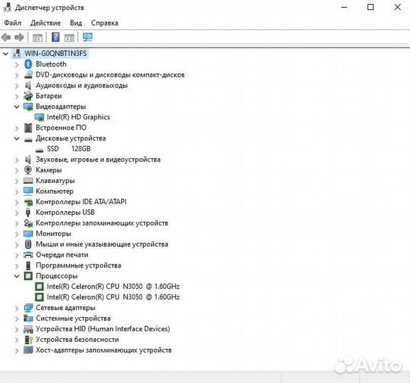Select Контроллеры IDE ATA/ATAPI row

(x=81, y=202)
